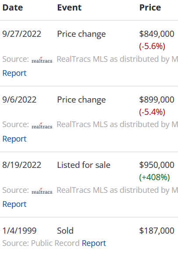Viewport: 178px width, 256px height.
Task: Select the Price column header
Action: 150,7
